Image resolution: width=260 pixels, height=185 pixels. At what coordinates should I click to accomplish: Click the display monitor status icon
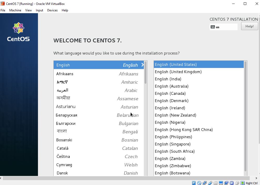pyautogui.click(x=221, y=183)
